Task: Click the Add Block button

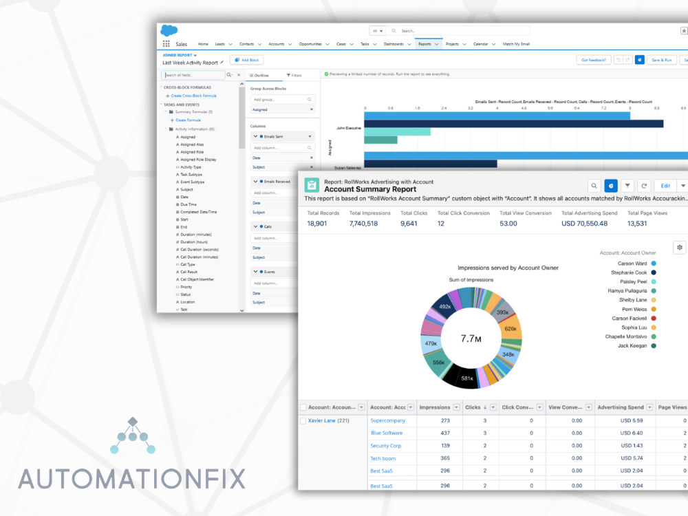Action: coord(246,60)
